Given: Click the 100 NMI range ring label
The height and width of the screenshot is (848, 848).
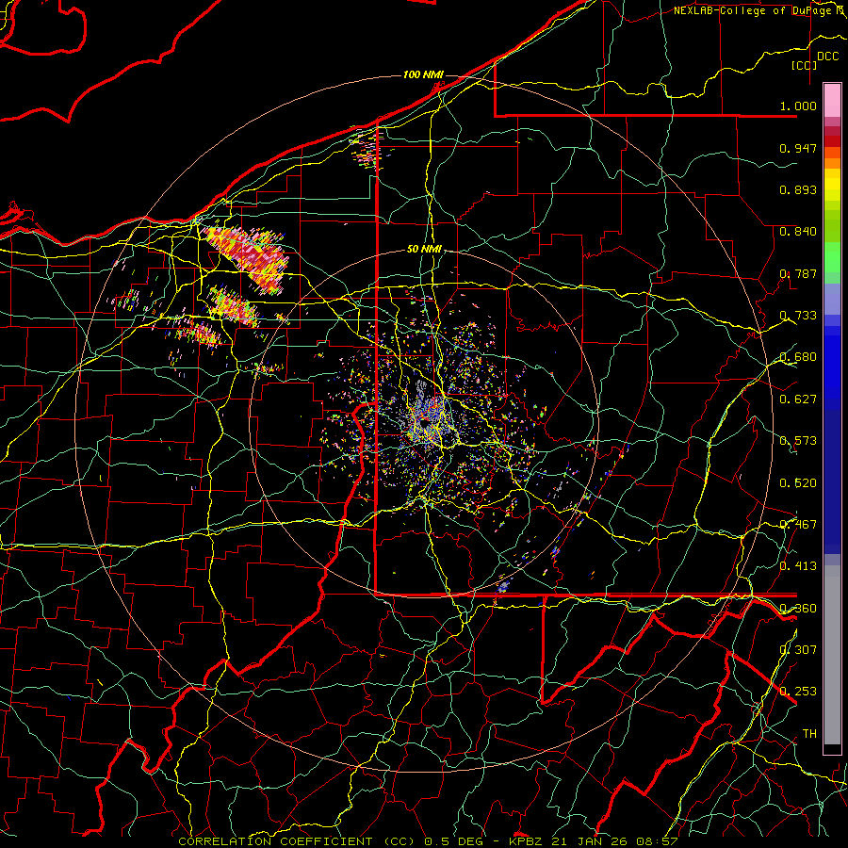Looking at the screenshot, I should [423, 74].
